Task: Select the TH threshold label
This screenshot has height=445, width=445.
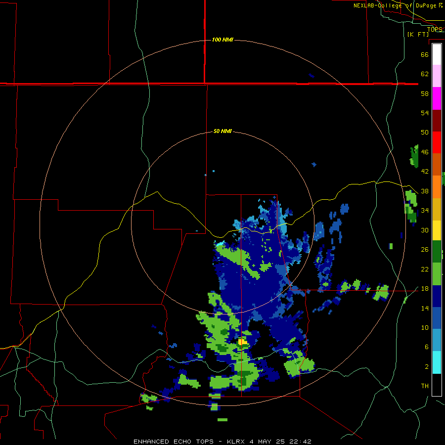Action: 425,386
